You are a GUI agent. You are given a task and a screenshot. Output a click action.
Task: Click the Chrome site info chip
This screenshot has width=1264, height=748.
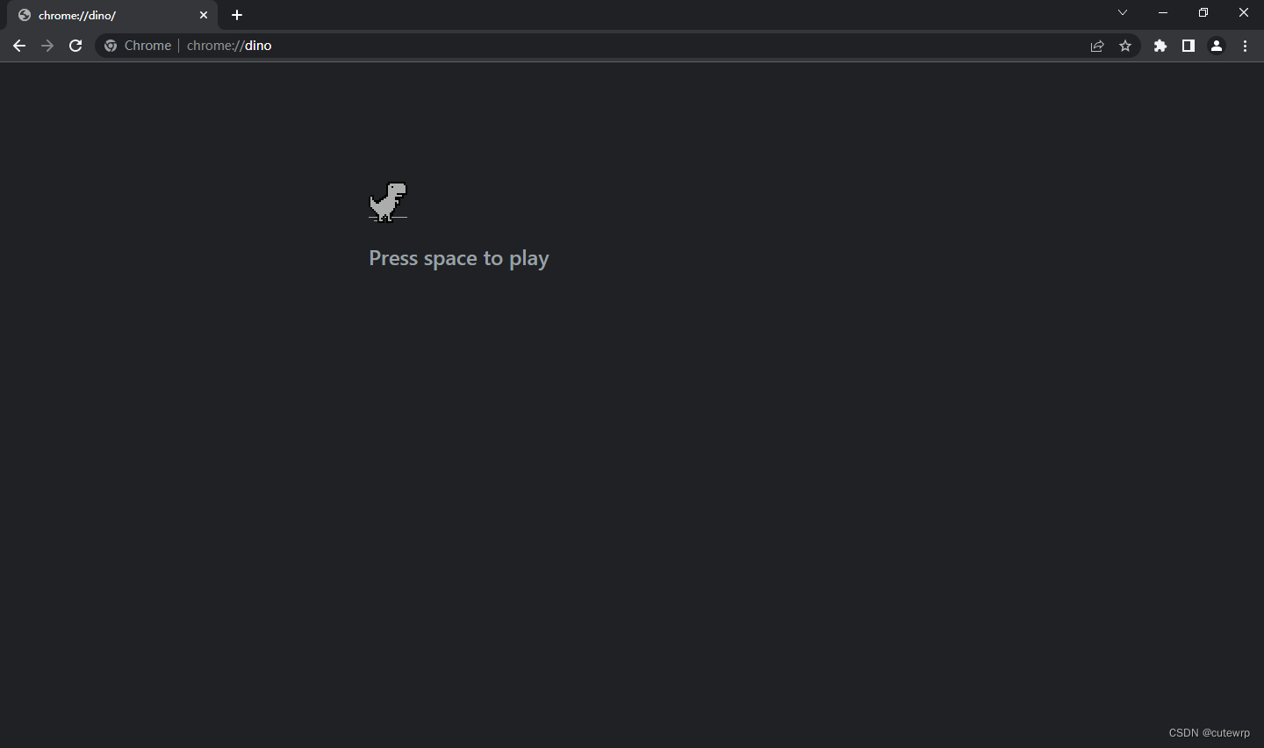tap(138, 46)
